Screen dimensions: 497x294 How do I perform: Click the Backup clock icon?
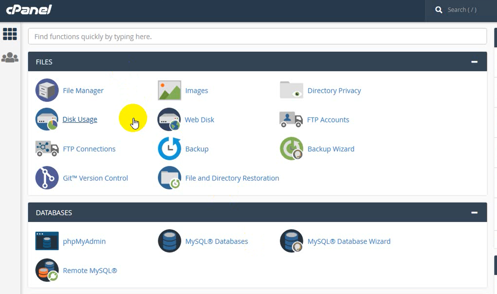169,149
